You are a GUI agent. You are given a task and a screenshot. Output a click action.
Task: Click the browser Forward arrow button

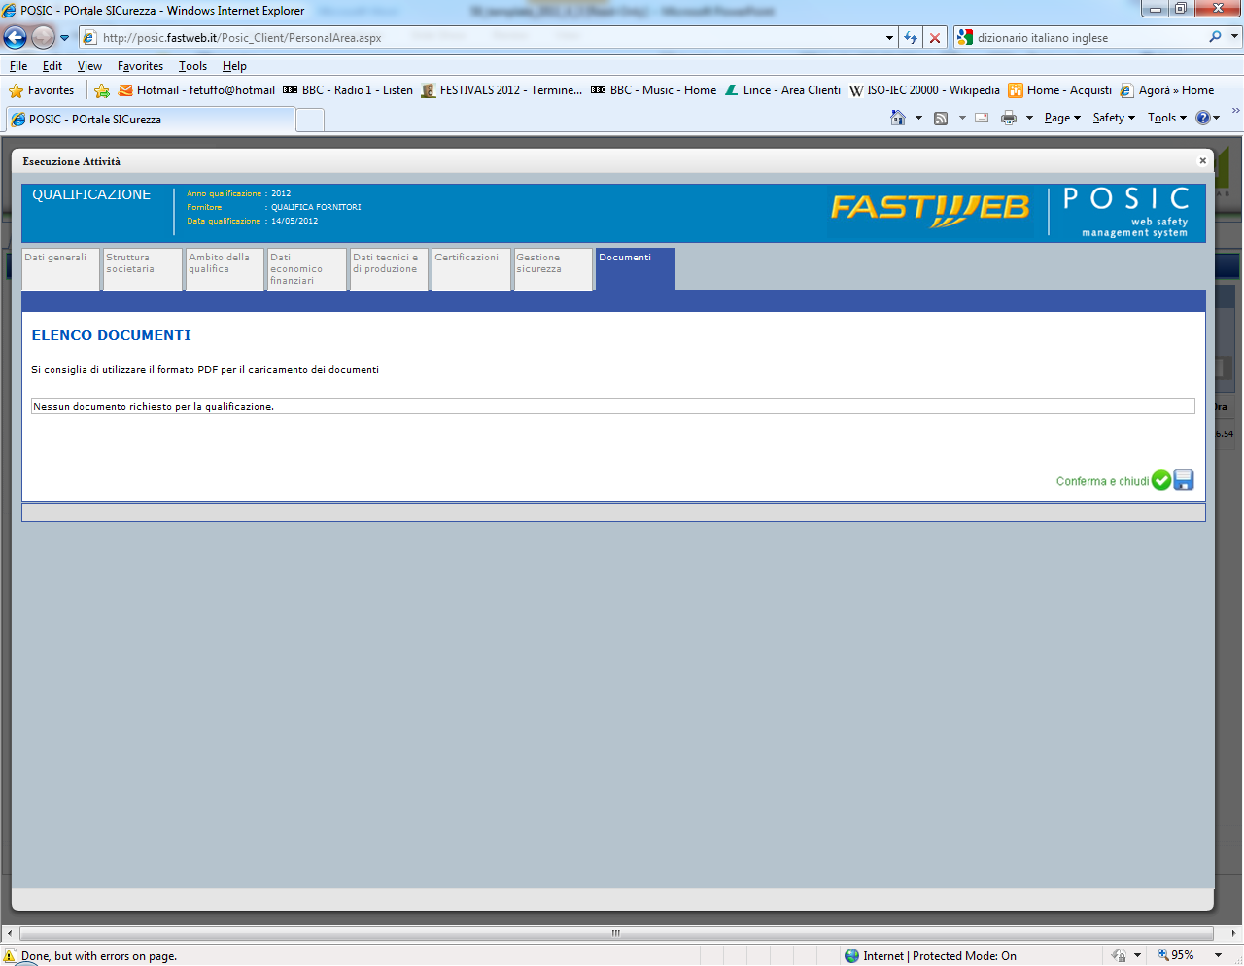(43, 37)
